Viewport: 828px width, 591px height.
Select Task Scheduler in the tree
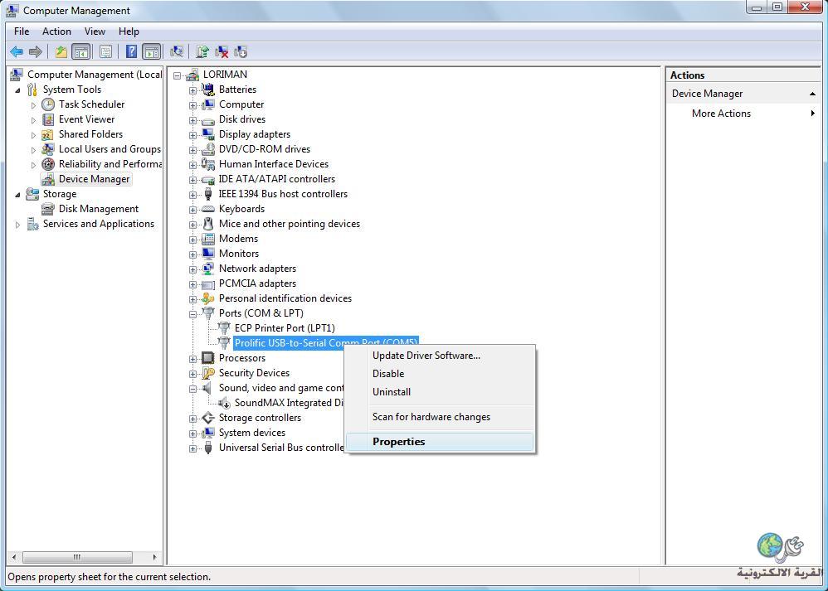(92, 104)
